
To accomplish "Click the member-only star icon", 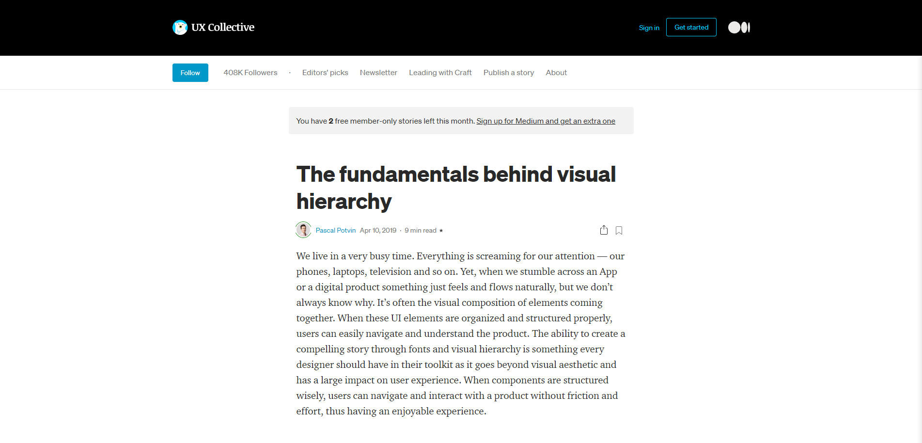I will coord(441,231).
